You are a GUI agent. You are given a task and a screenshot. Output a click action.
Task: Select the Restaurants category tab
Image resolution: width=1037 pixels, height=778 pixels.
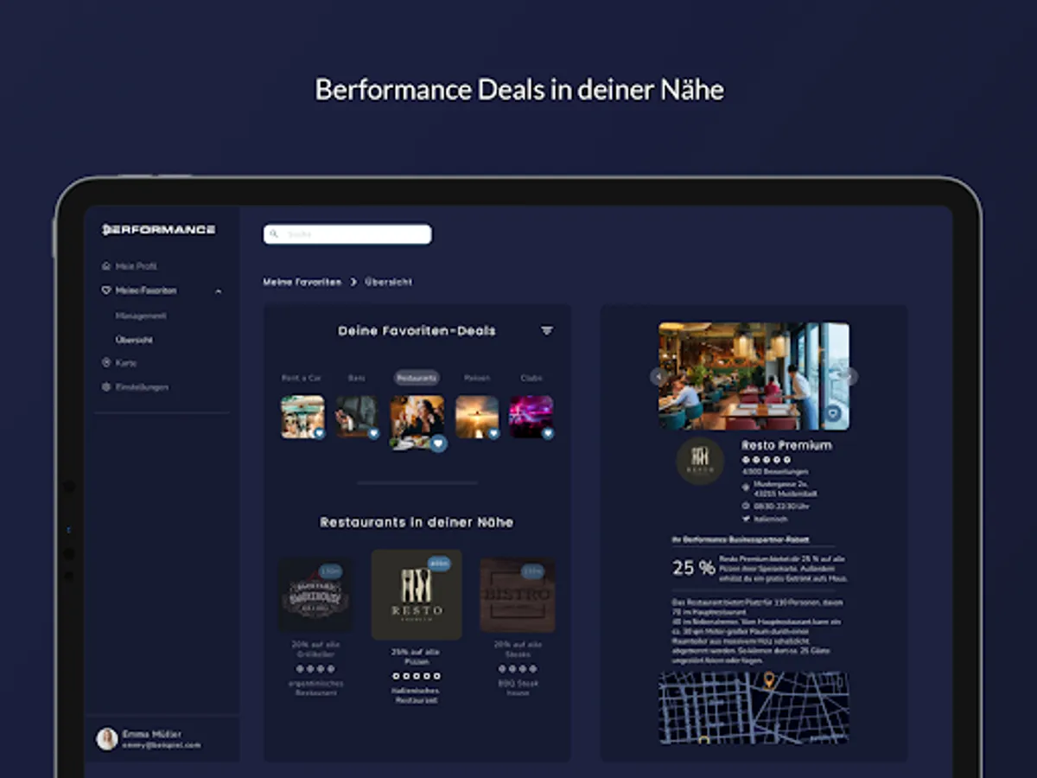(417, 378)
